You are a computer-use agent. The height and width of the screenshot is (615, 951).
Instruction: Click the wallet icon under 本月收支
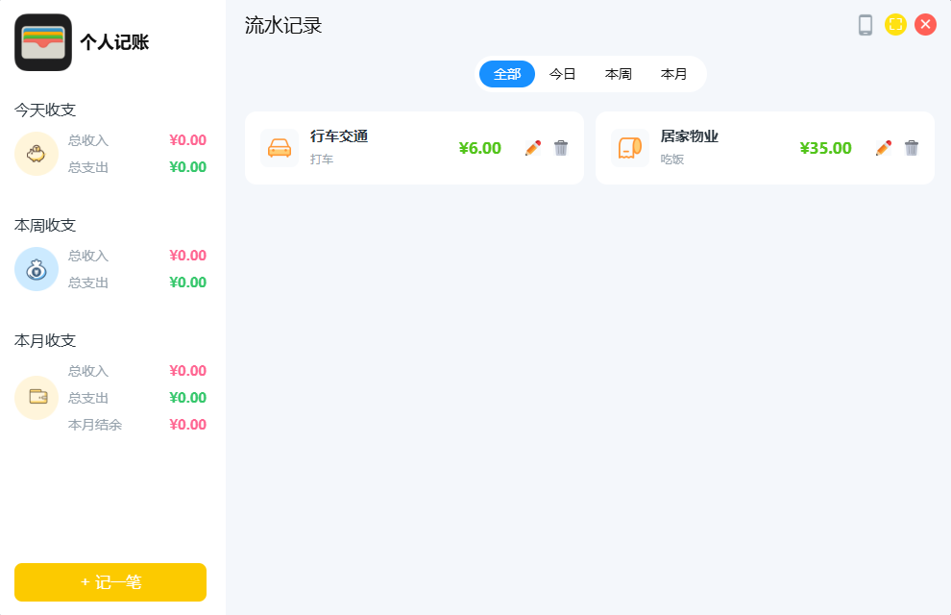[x=37, y=397]
